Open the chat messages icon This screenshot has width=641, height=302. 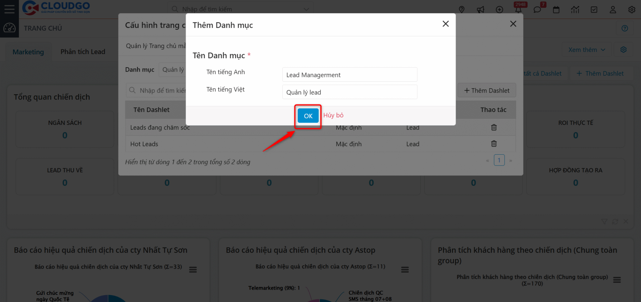coord(537,10)
